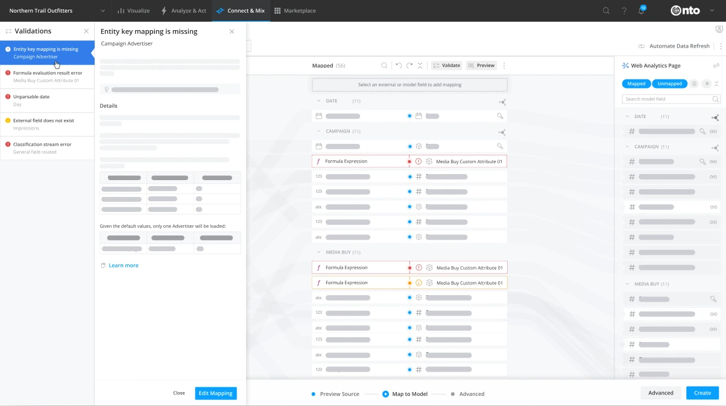Toggle the Mapped filter pill

tap(636, 84)
